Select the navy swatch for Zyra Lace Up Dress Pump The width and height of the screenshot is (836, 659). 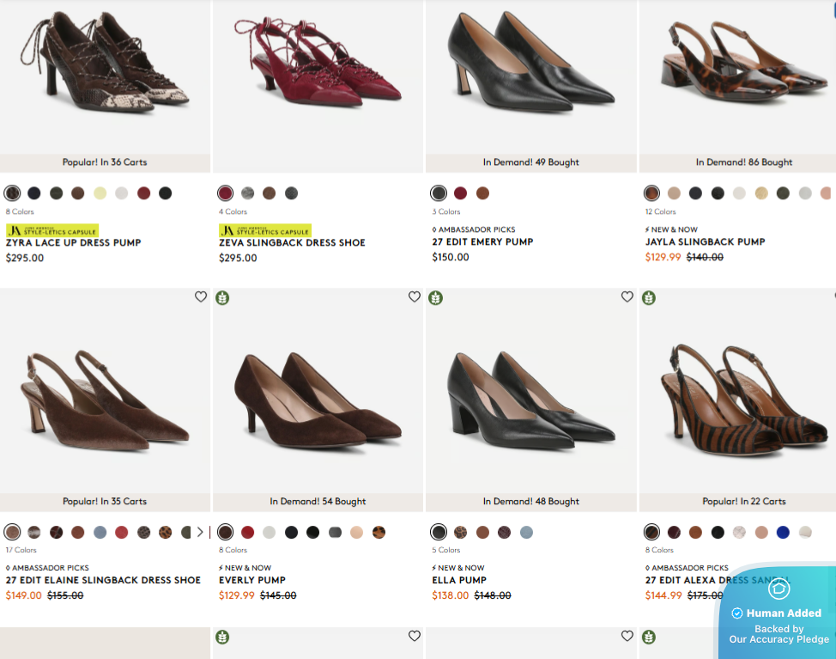click(x=34, y=193)
